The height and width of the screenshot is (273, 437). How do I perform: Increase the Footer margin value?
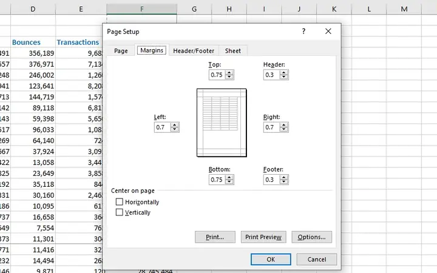[x=284, y=177]
